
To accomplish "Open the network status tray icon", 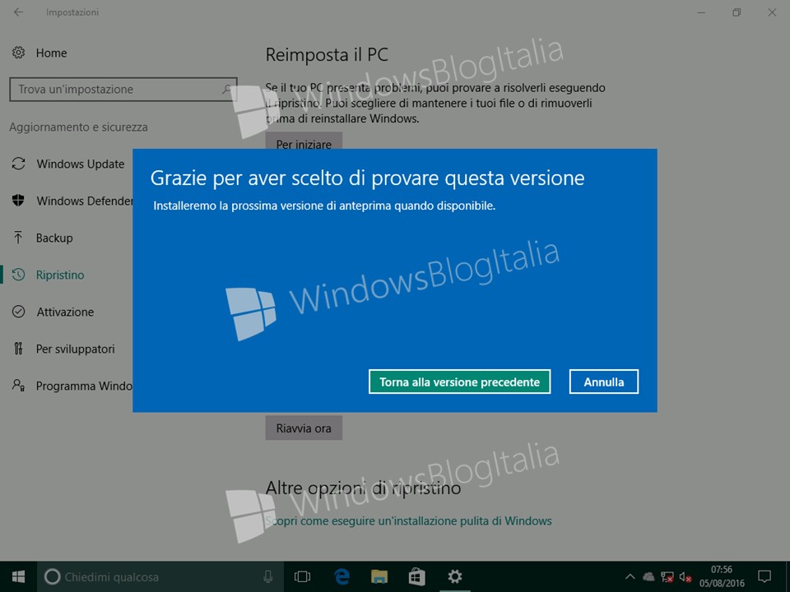I will [x=667, y=577].
